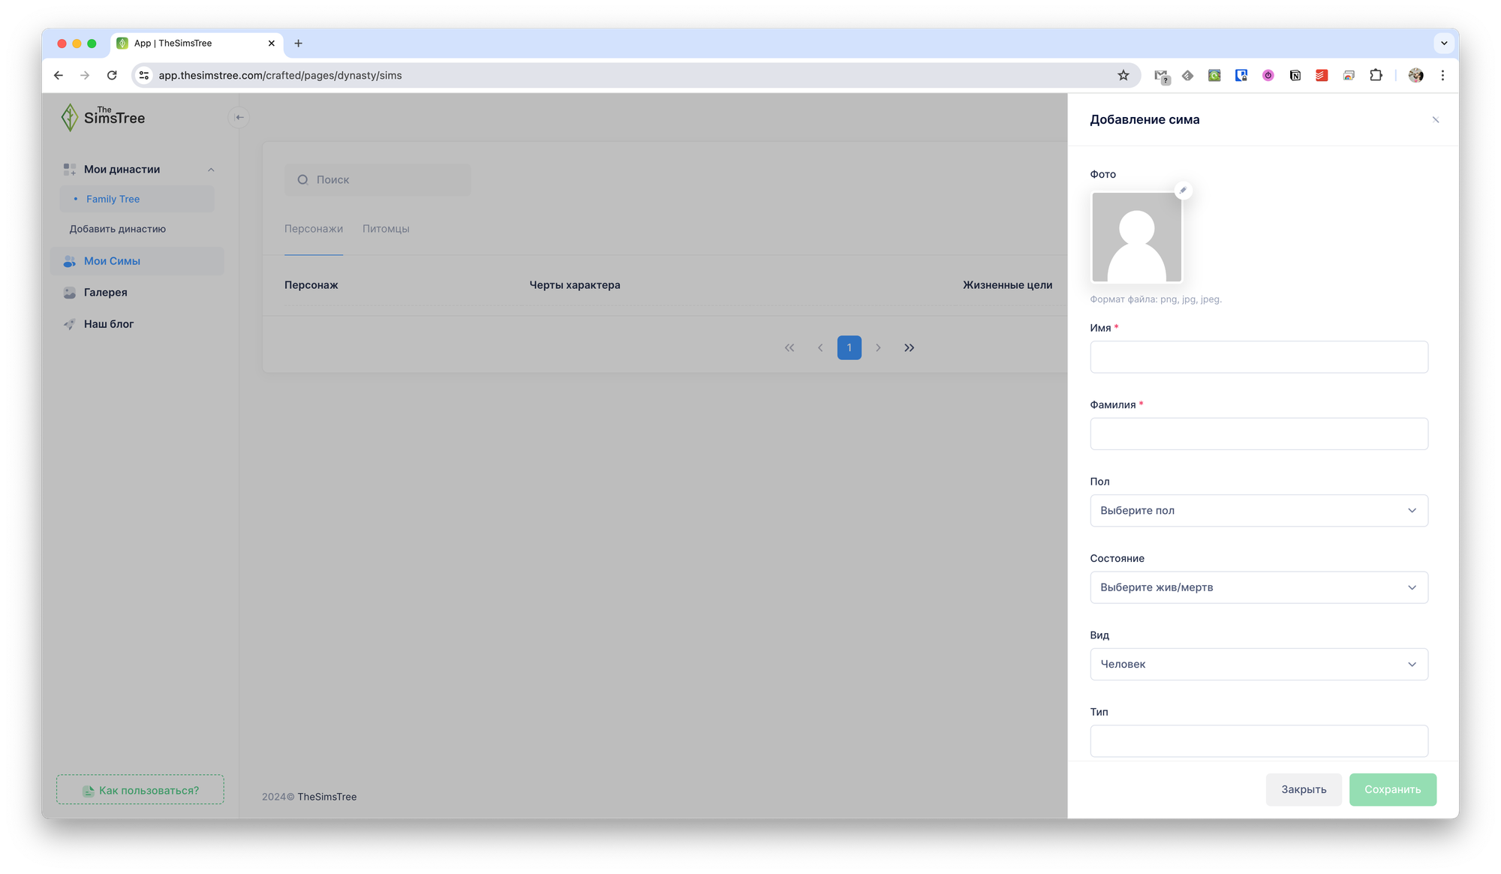Expand the Состояние dropdown
Viewport: 1501px width, 874px height.
1259,587
